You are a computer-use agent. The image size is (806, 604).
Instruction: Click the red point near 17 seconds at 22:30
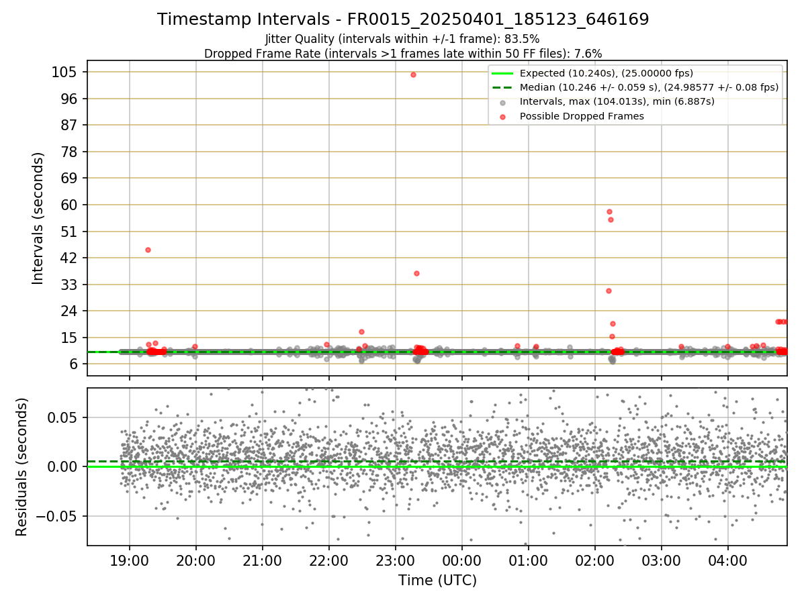[x=361, y=332]
